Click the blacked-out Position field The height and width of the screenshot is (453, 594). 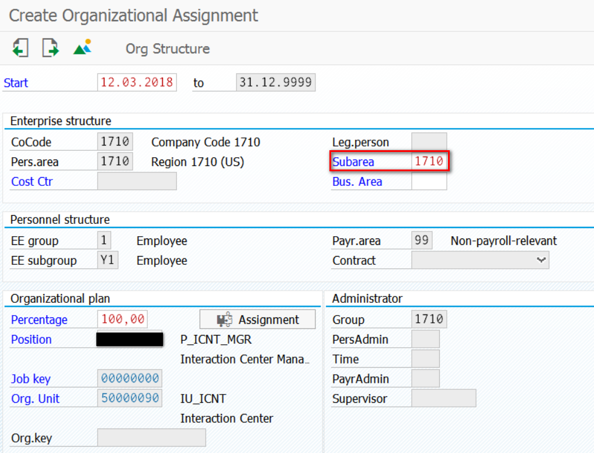[130, 339]
